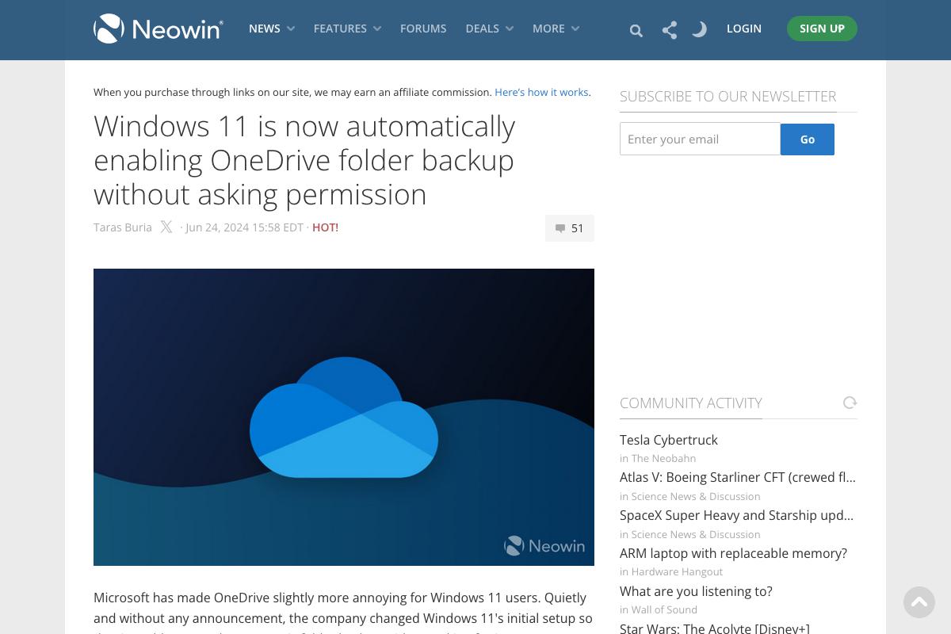Image resolution: width=951 pixels, height=634 pixels.
Task: Open the Wall of Sound forum link
Action: click(664, 609)
